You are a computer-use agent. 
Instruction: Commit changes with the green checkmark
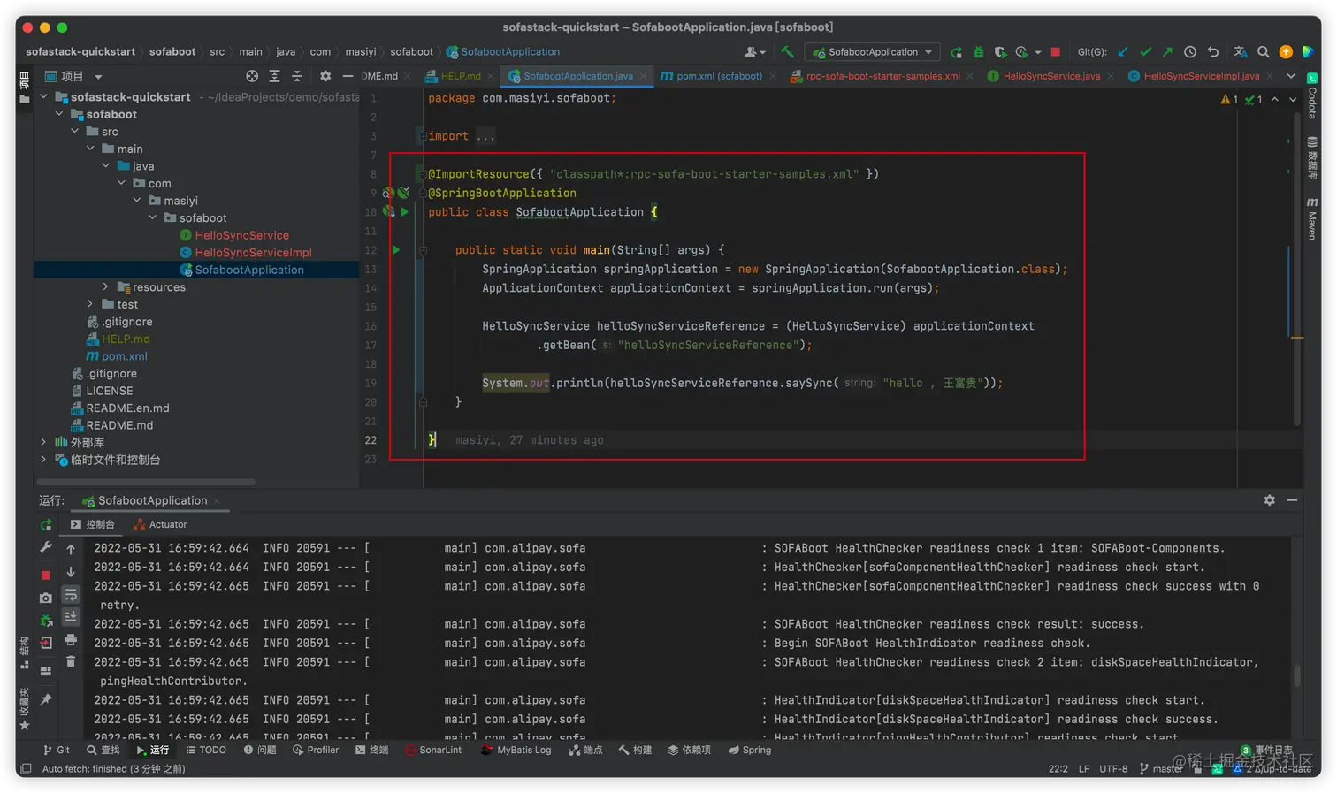click(1146, 52)
